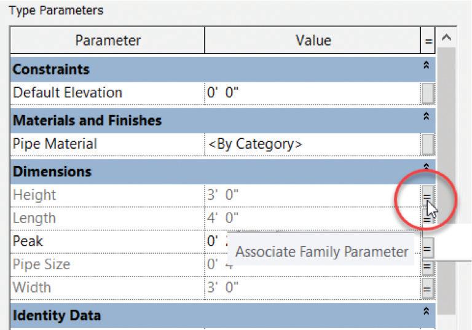This screenshot has width=472, height=330.
Task: Click the equals column header
Action: (x=428, y=41)
